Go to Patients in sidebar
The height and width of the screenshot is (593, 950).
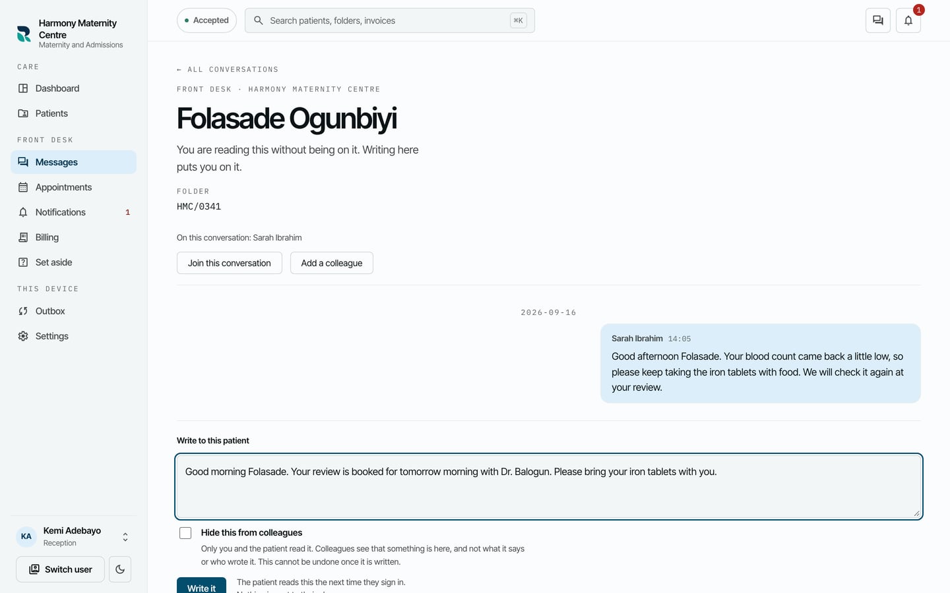[73, 113]
